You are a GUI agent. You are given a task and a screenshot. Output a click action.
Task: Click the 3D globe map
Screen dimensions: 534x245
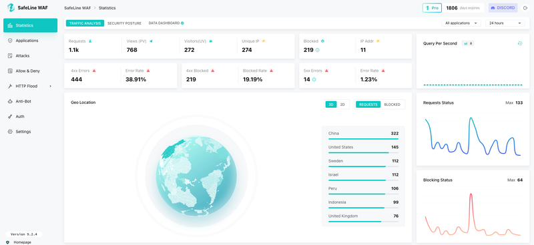pyautogui.click(x=196, y=176)
